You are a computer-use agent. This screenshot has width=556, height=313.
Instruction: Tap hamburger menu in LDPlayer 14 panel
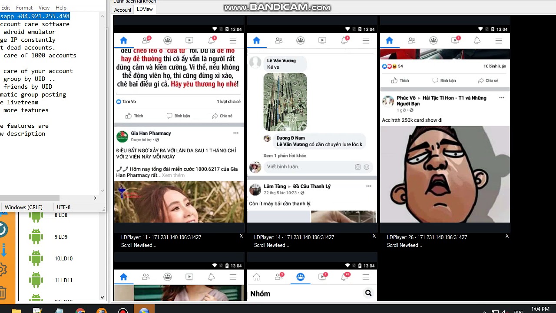tap(366, 40)
